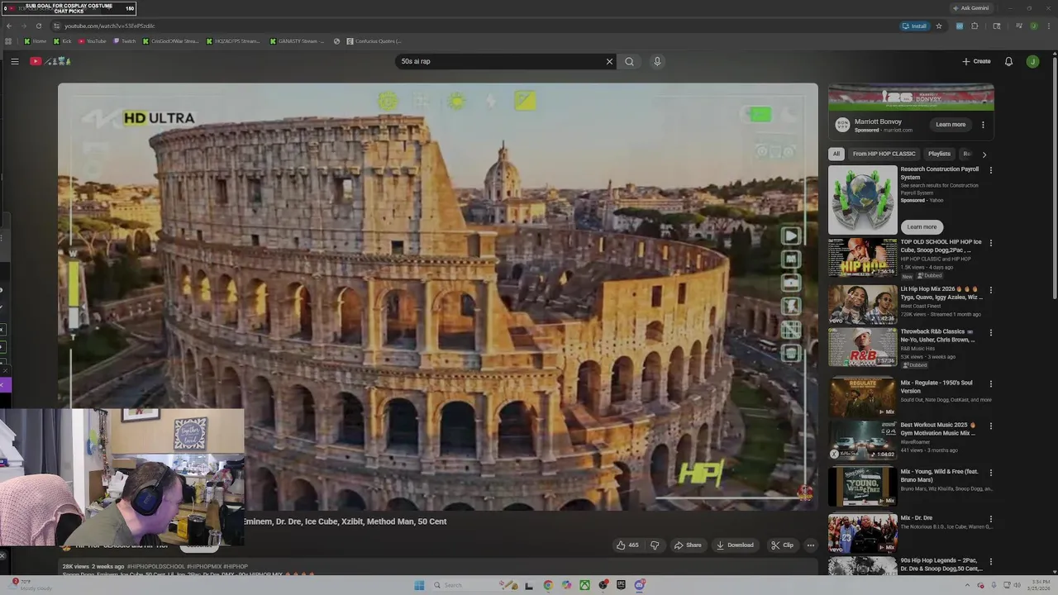Open the bookmarks apps grid icon
This screenshot has width=1058, height=595.
click(8, 40)
